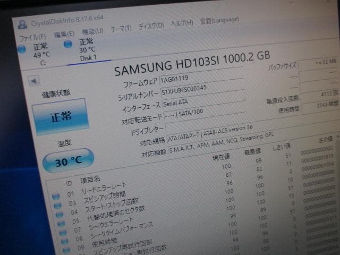Open the 言語(Language) menu

click(219, 21)
